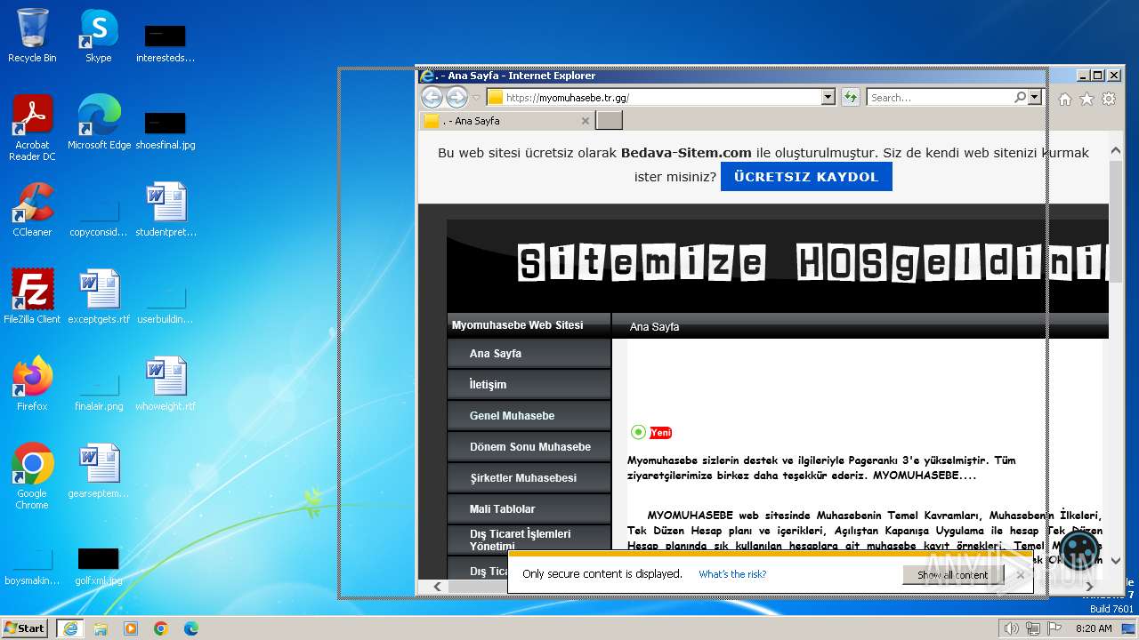Open FileZilla Client shortcut

(32, 297)
